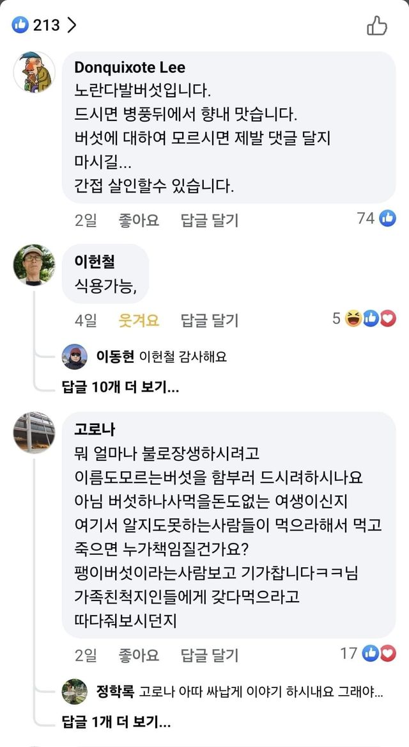409x747 pixels.
Task: Open Donquixote Lee's name link
Action: click(x=130, y=67)
